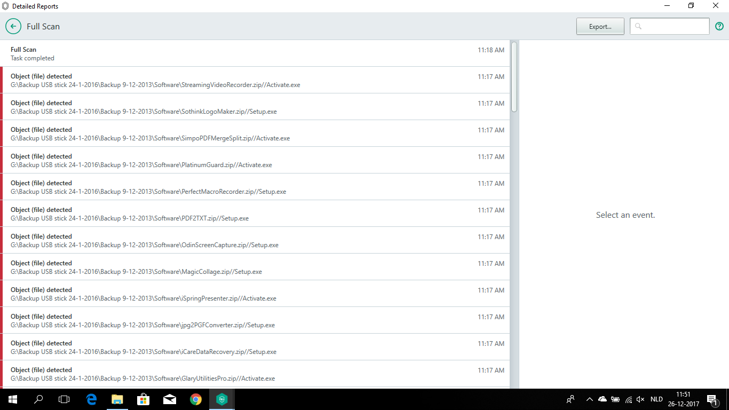The image size is (729, 410).
Task: Switch NLD input language indicator
Action: point(656,399)
